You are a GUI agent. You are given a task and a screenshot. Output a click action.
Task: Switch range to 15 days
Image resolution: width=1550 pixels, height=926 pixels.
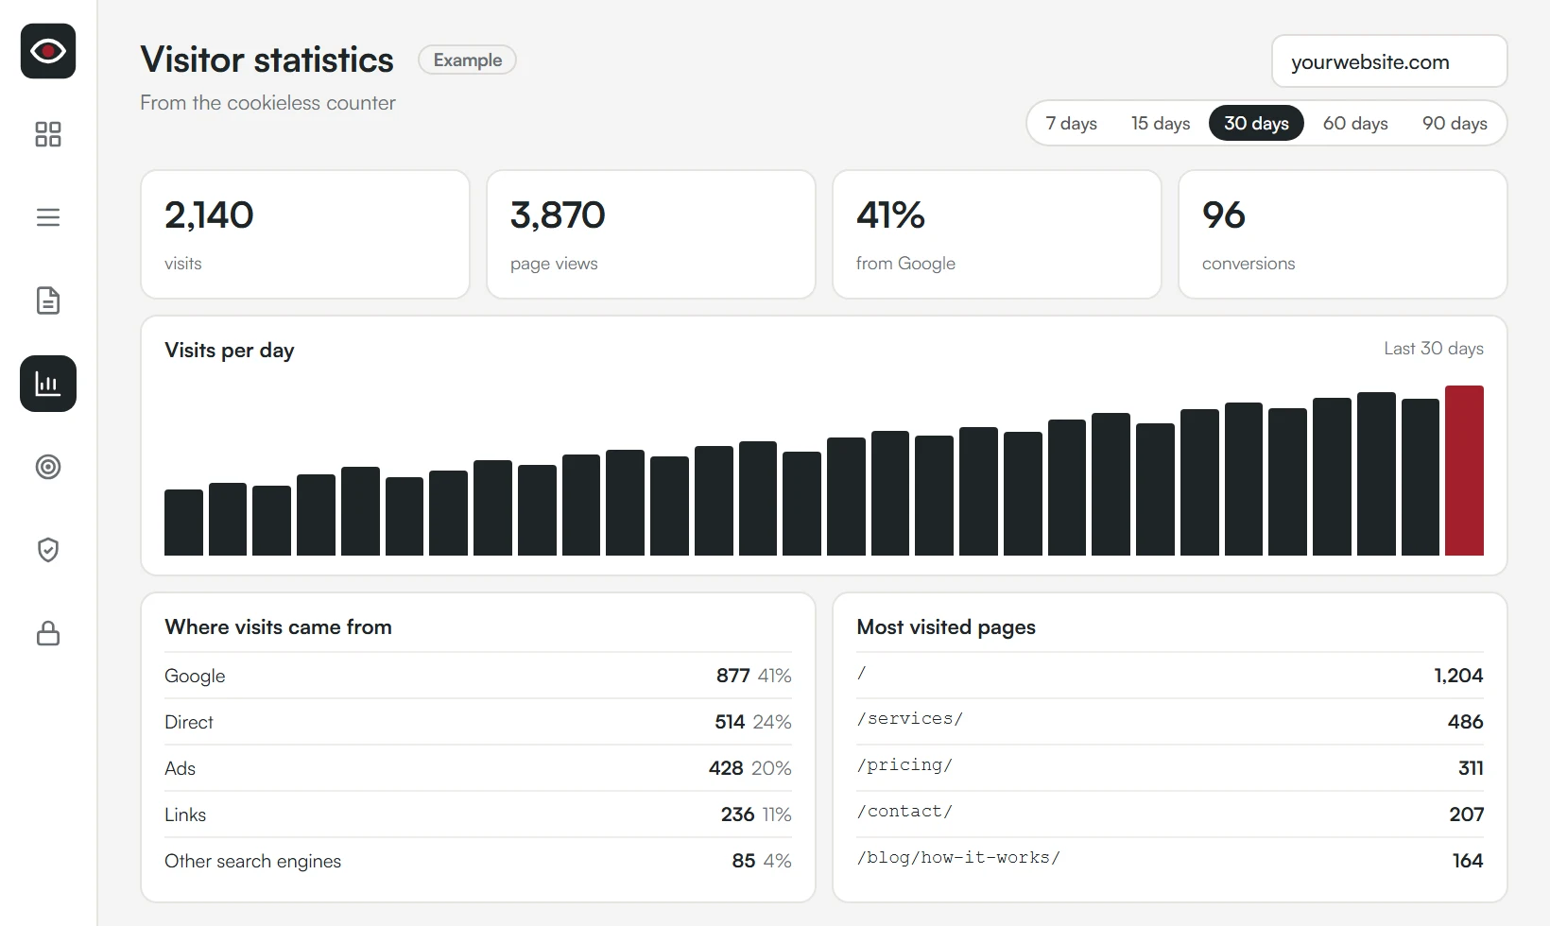pyautogui.click(x=1161, y=124)
